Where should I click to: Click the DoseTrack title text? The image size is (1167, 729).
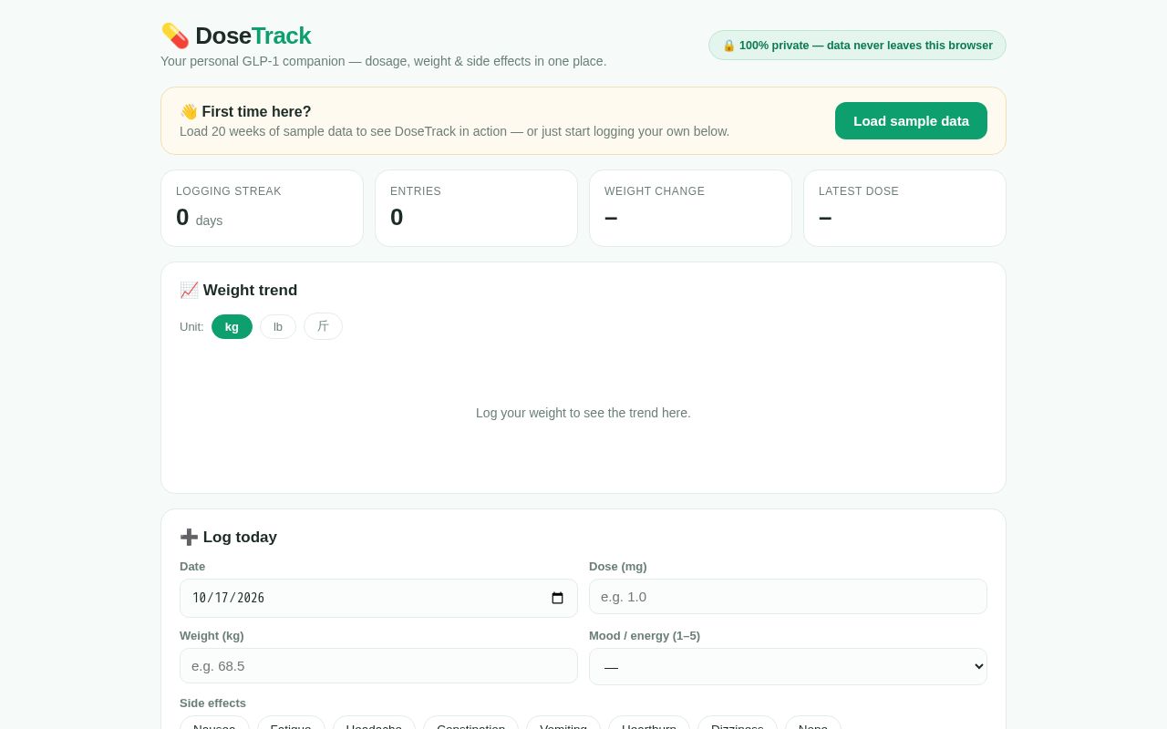253,36
